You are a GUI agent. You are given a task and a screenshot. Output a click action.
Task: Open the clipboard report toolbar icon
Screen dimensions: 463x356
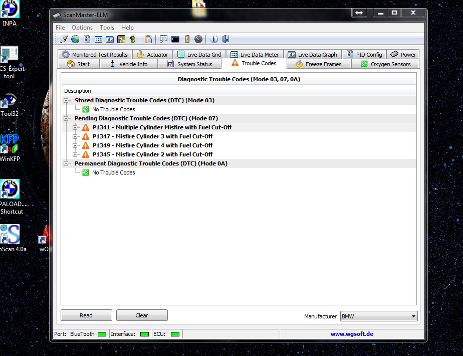148,39
